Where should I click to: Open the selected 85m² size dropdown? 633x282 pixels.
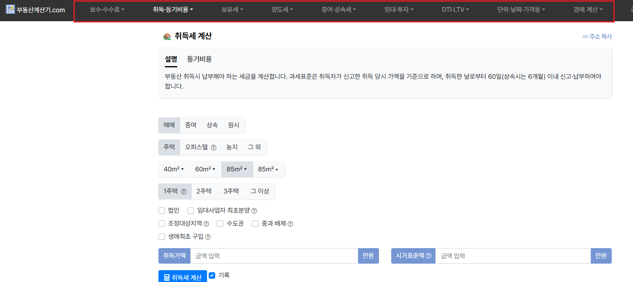coord(237,169)
